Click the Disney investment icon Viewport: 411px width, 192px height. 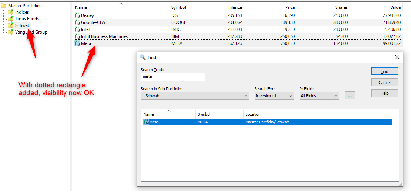[78, 15]
